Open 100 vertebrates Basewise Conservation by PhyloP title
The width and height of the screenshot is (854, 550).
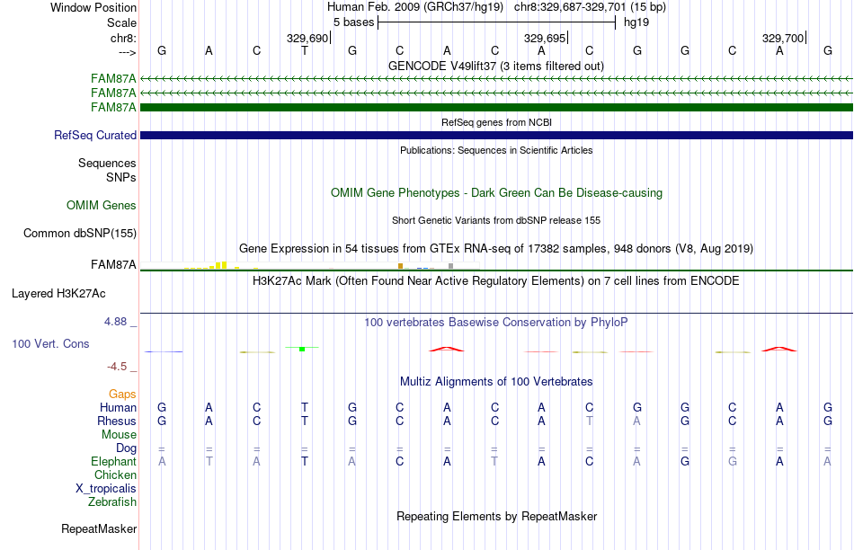[496, 323]
